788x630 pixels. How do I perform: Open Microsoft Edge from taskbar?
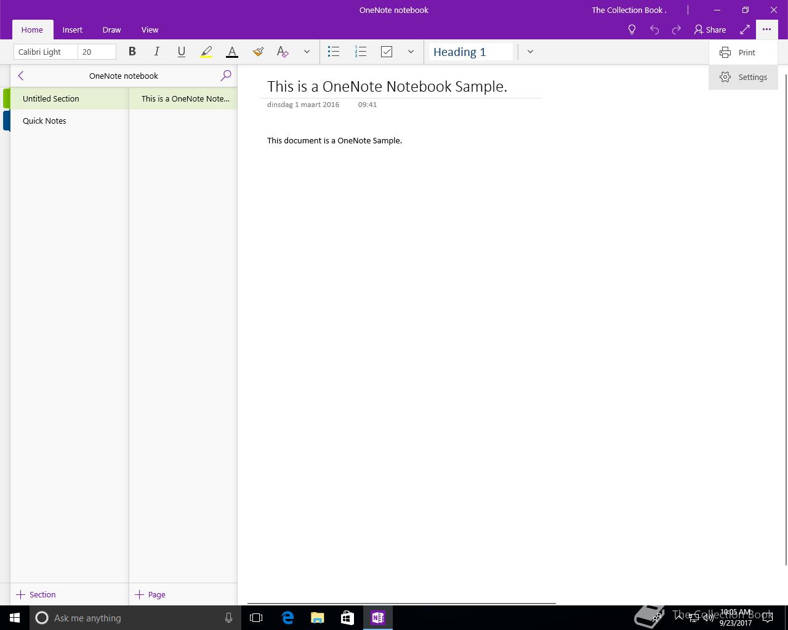click(x=287, y=618)
